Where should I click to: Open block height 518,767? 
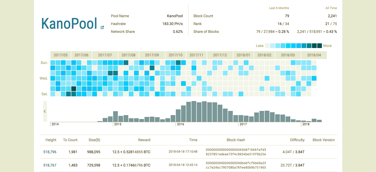coord(50,165)
